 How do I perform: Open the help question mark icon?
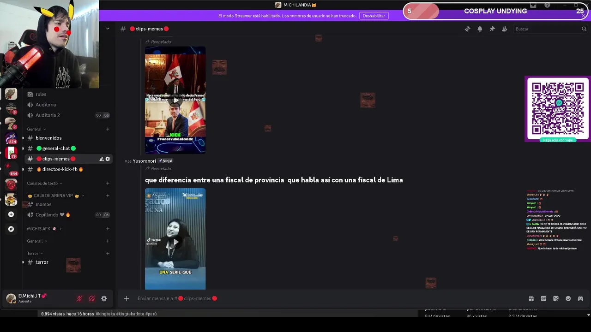pos(547,5)
